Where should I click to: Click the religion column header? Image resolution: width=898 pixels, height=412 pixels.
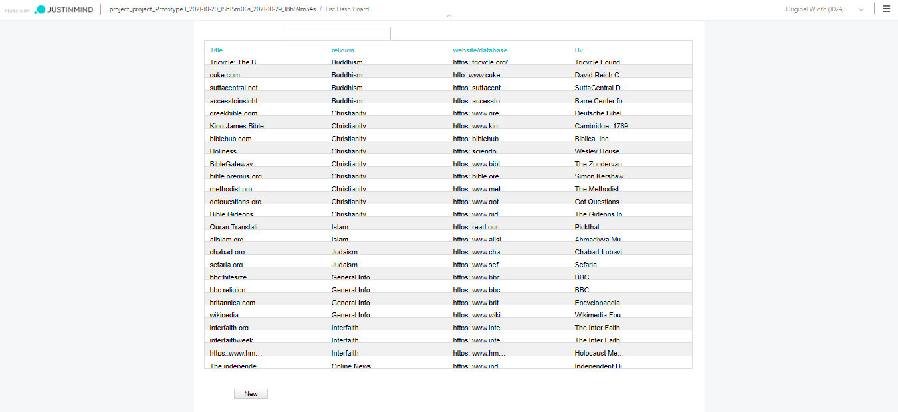(342, 50)
